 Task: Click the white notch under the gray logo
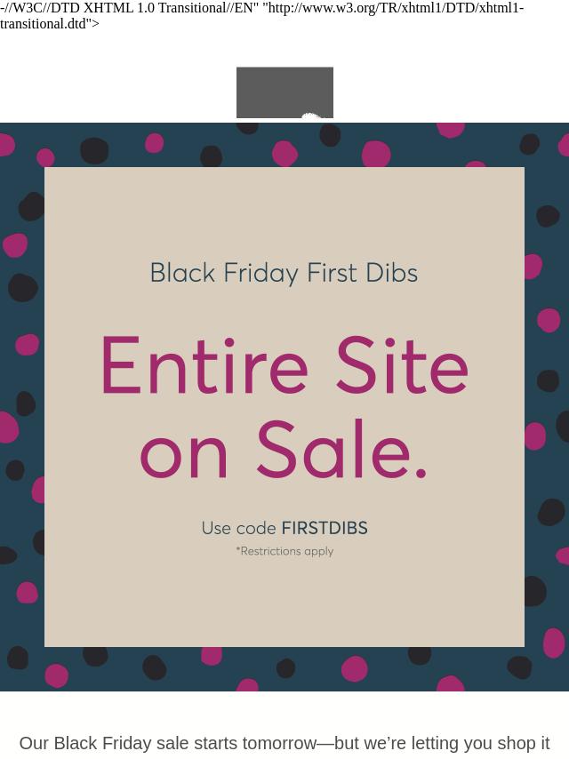[310, 116]
